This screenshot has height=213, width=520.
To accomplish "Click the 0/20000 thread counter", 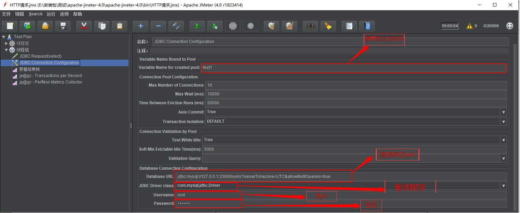I will (491, 26).
